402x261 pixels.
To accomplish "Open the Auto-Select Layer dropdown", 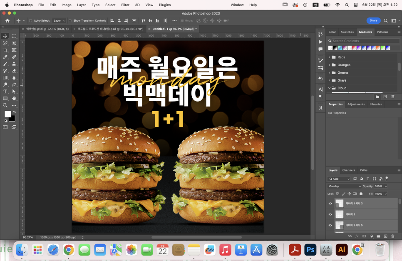I will (59, 20).
